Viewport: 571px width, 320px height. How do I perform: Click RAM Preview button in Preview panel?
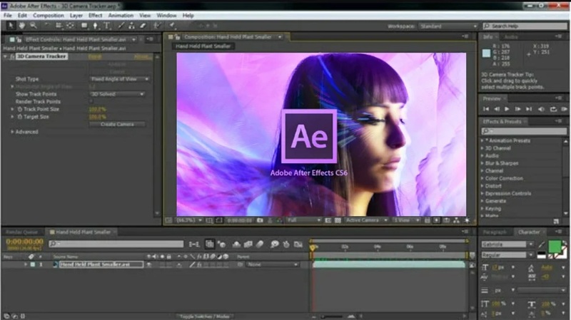click(x=564, y=109)
